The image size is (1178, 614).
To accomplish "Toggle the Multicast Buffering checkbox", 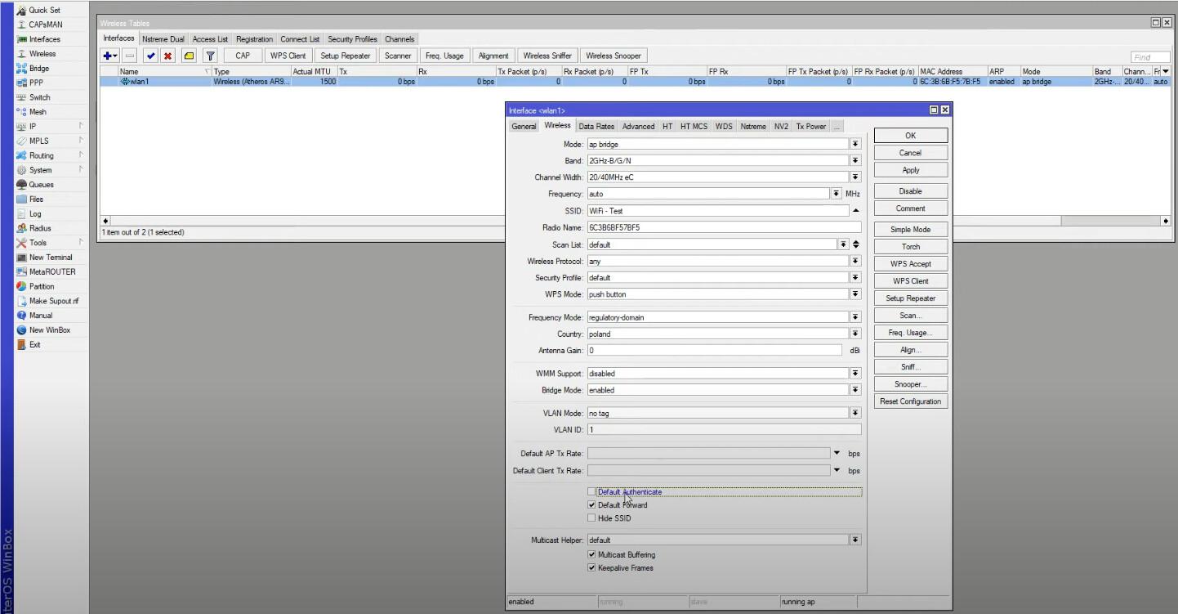I will coord(591,555).
